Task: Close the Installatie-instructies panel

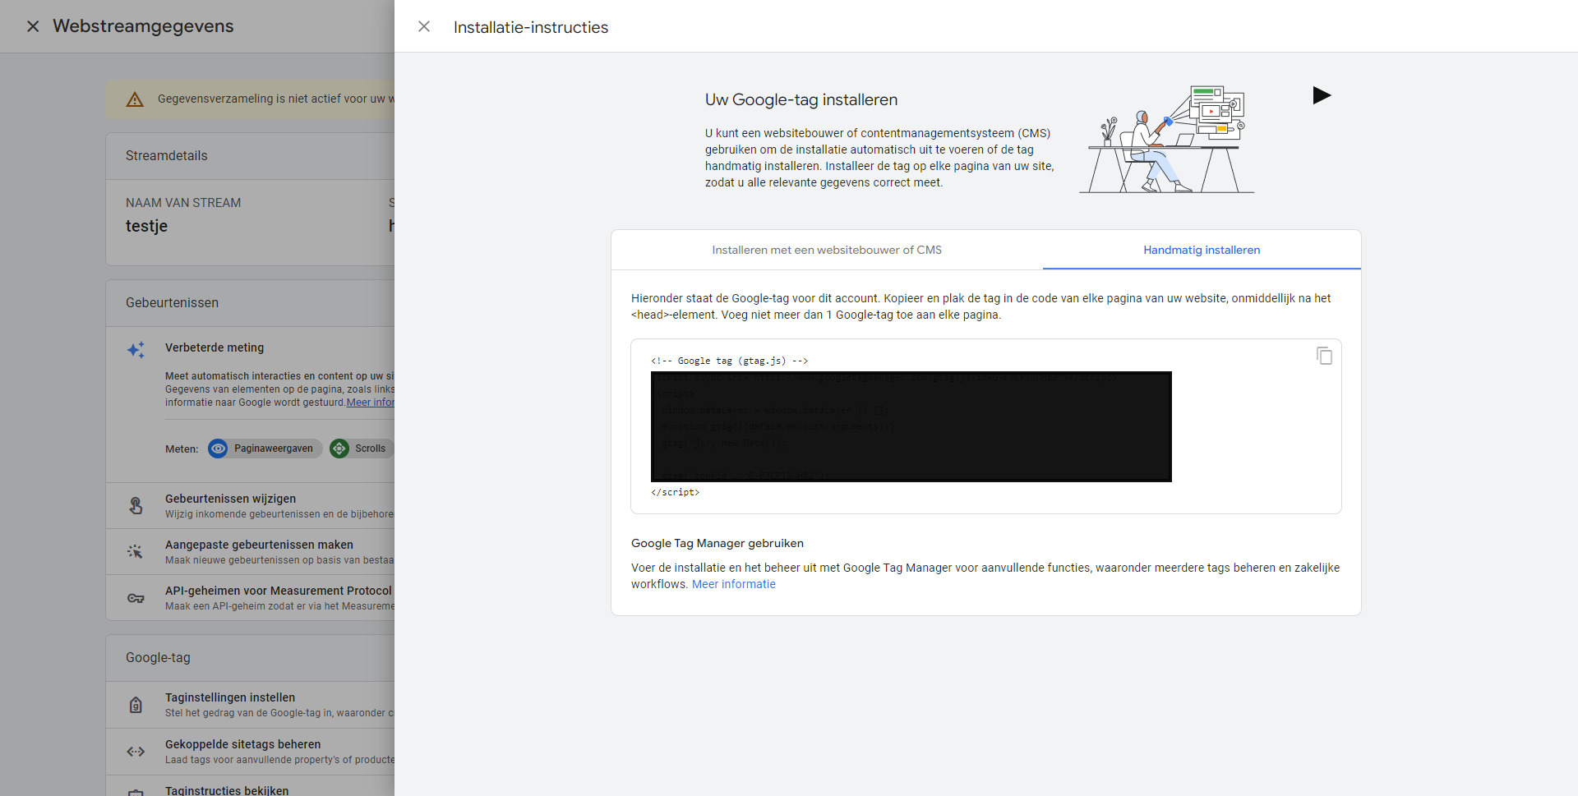Action: pyautogui.click(x=424, y=26)
